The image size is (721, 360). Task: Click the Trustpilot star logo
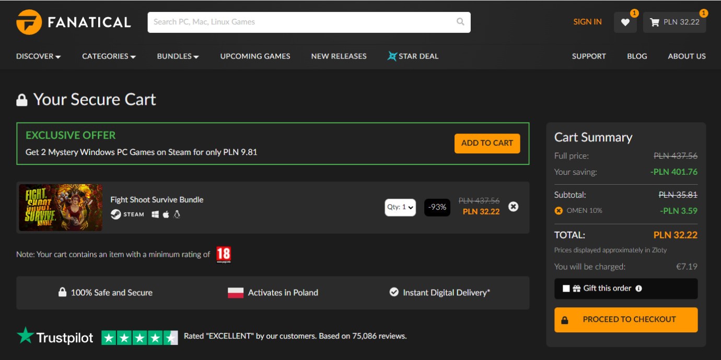pos(25,335)
